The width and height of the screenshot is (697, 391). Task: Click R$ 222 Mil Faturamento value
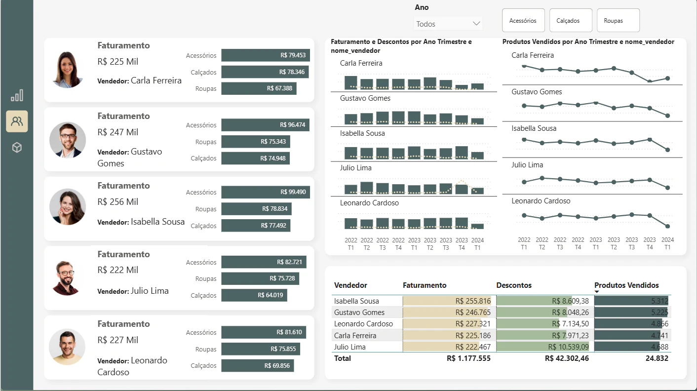point(118,270)
